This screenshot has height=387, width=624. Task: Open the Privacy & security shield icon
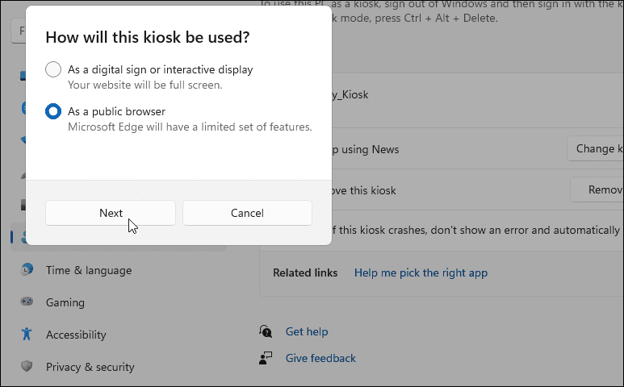click(x=27, y=367)
